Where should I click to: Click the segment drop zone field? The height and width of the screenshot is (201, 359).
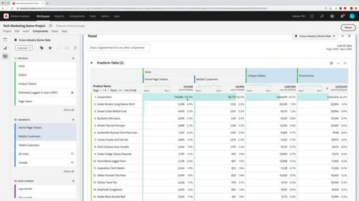pyautogui.click(x=119, y=48)
